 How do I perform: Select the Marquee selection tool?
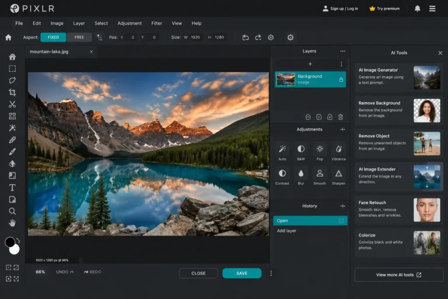12,69
